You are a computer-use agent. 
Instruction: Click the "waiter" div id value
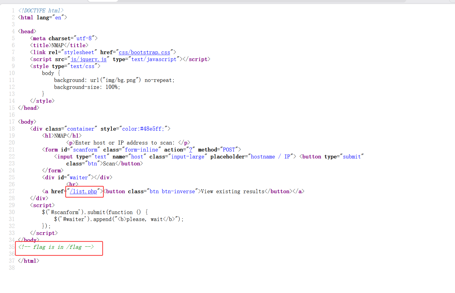pos(79,177)
